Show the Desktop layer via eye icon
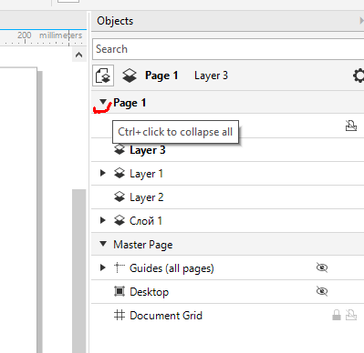This screenshot has height=353, width=364. pos(322,291)
